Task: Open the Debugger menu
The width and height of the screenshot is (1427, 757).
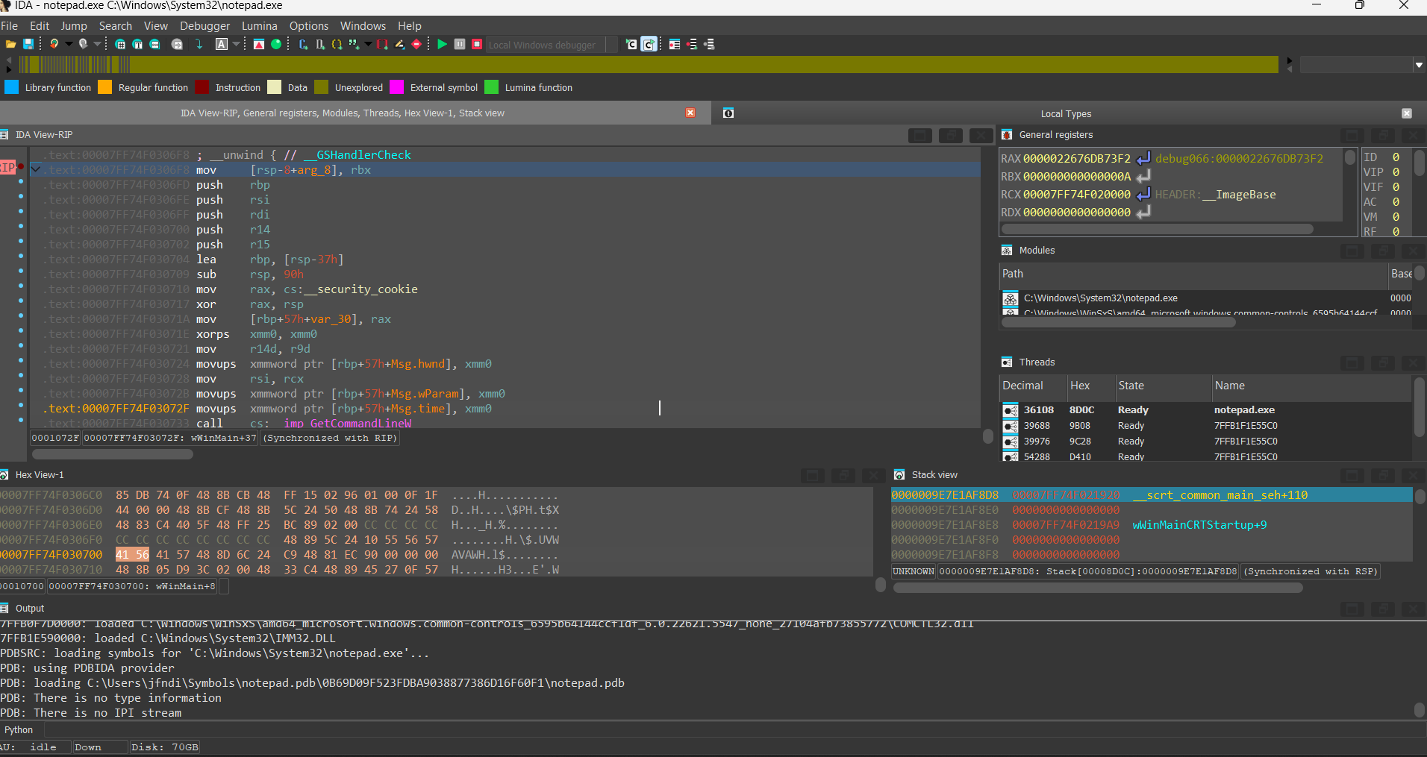Action: click(x=204, y=26)
